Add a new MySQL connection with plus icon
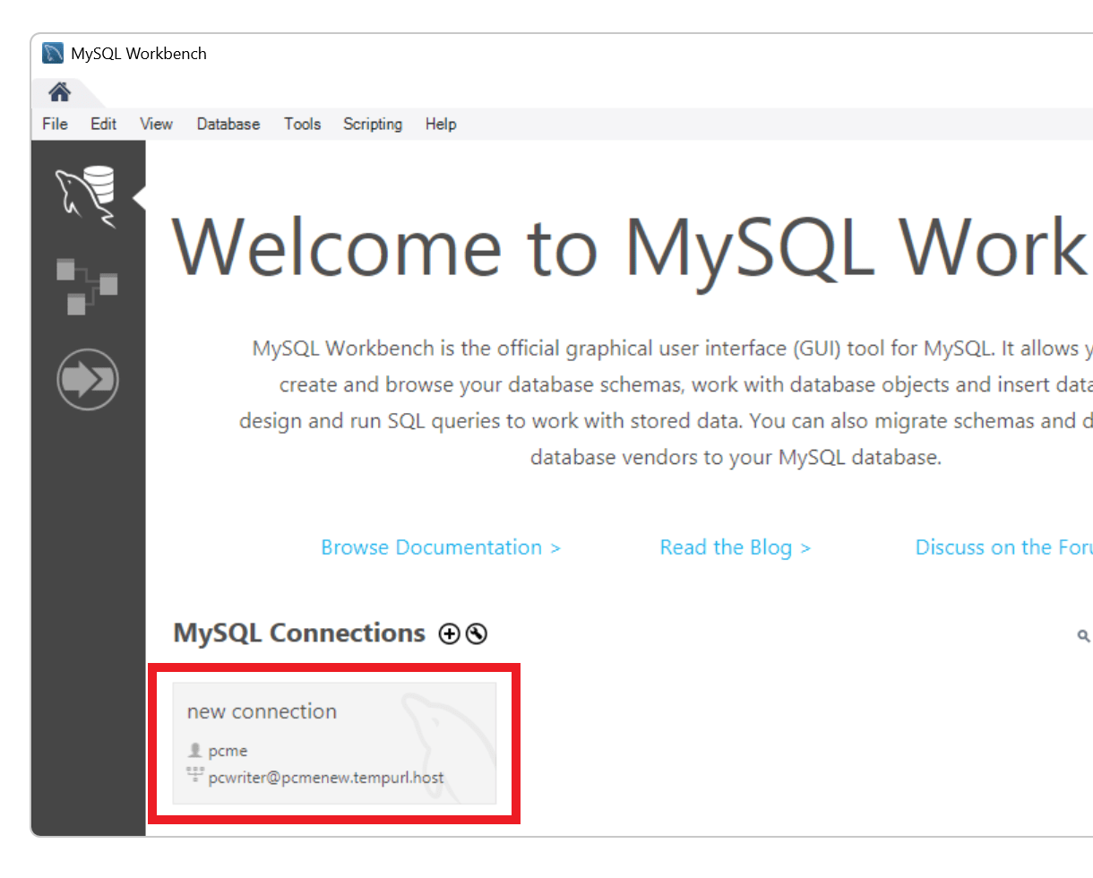This screenshot has width=1093, height=878. point(449,634)
